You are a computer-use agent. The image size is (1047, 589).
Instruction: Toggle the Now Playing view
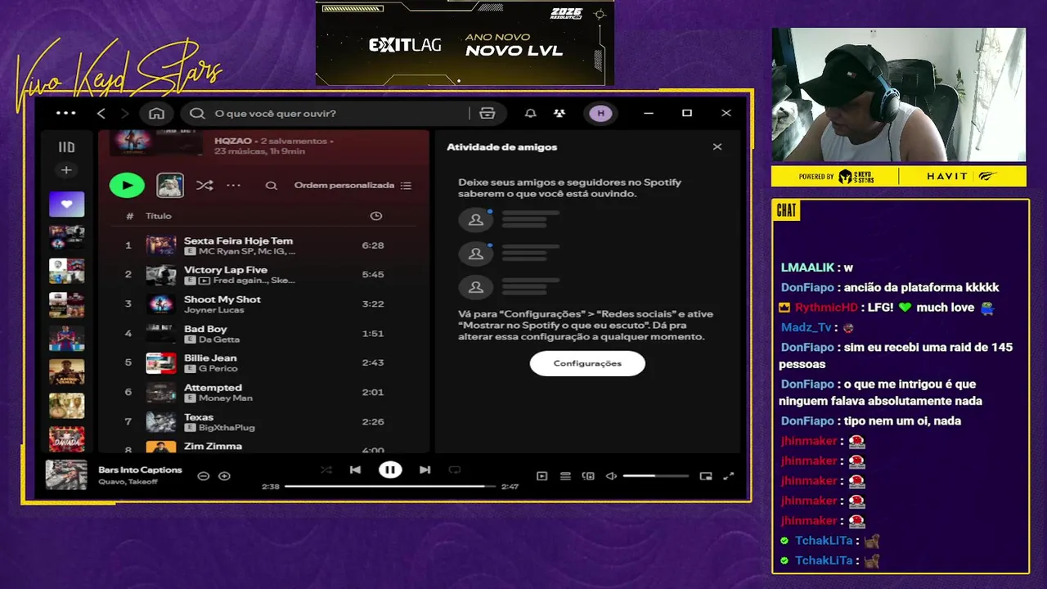[x=541, y=476]
